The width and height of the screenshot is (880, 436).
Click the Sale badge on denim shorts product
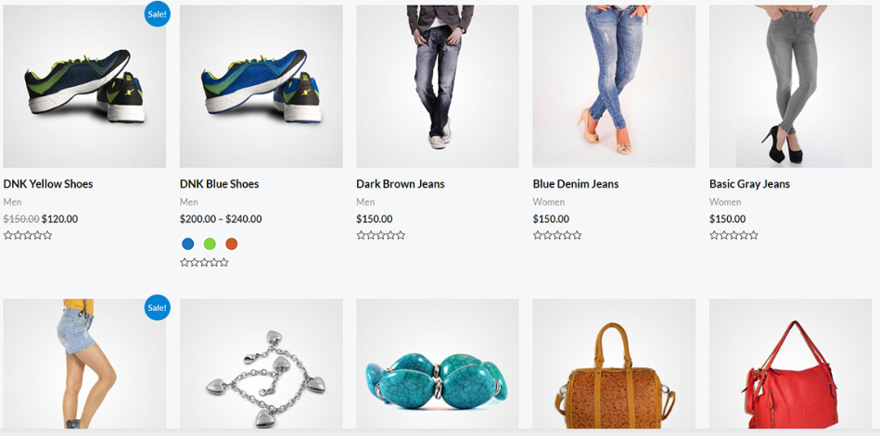tap(157, 307)
